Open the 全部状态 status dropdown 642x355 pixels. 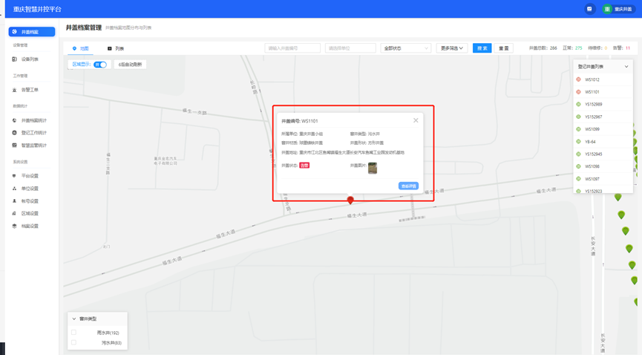405,48
